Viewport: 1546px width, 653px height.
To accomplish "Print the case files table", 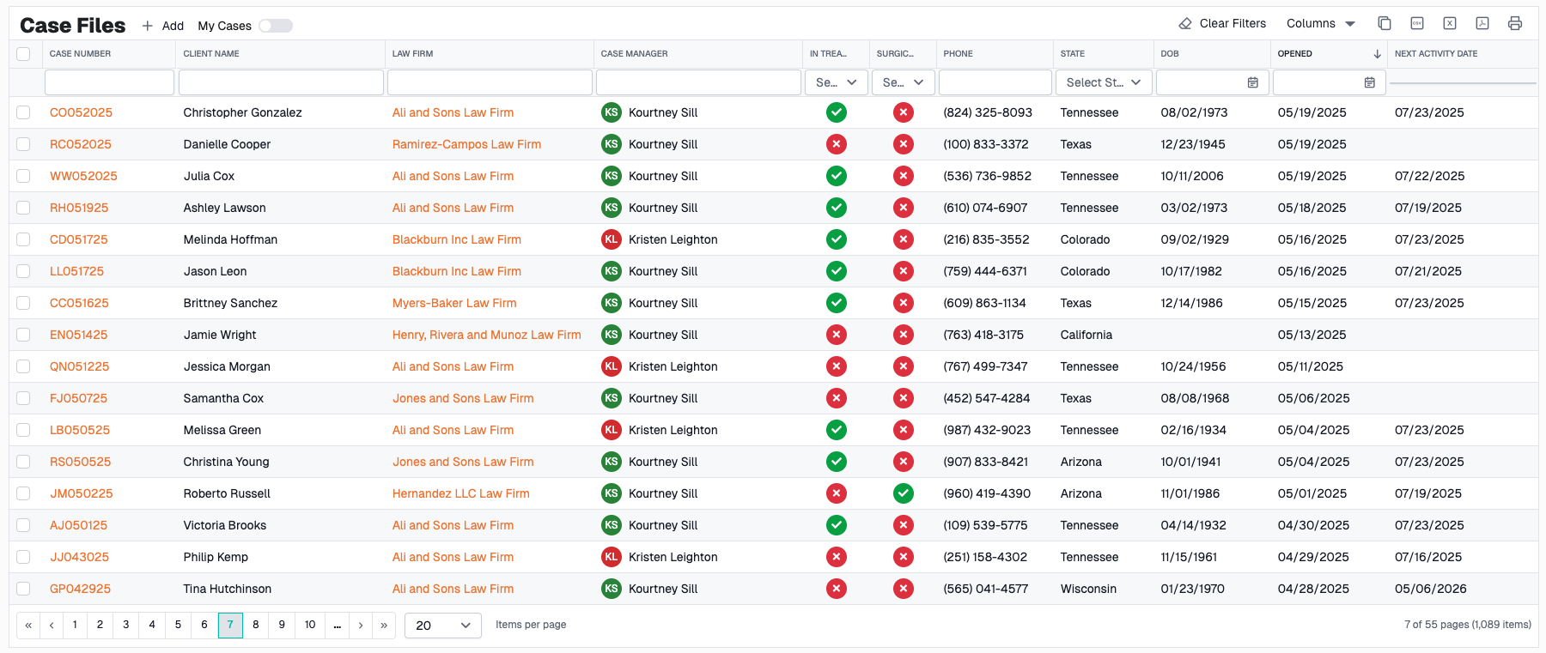I will pos(1515,23).
